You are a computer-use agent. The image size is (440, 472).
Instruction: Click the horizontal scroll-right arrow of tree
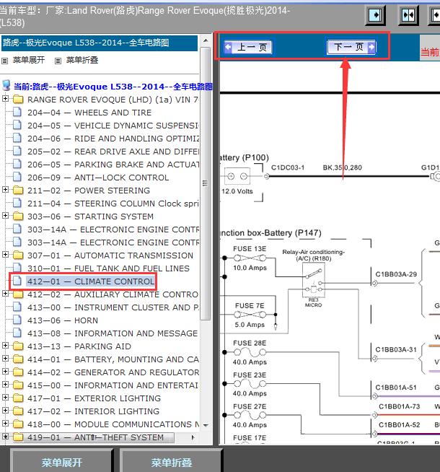pos(193,437)
